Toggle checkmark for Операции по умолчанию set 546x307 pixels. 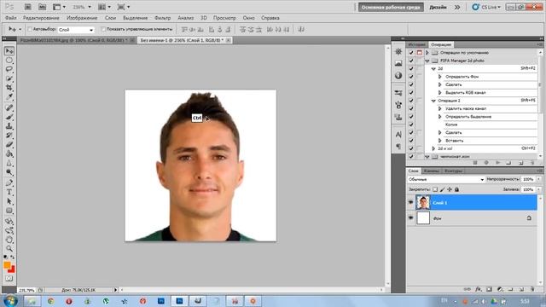411,53
